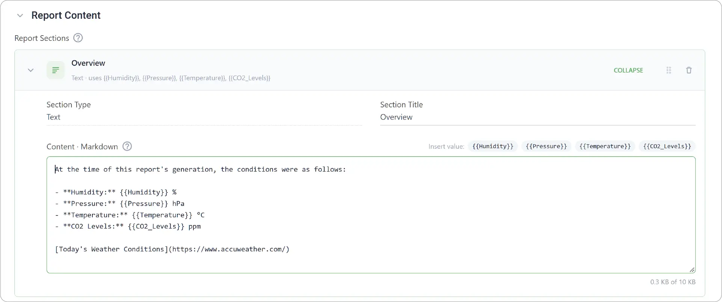
Task: Collapse the Overview section chevron
Action: point(31,70)
